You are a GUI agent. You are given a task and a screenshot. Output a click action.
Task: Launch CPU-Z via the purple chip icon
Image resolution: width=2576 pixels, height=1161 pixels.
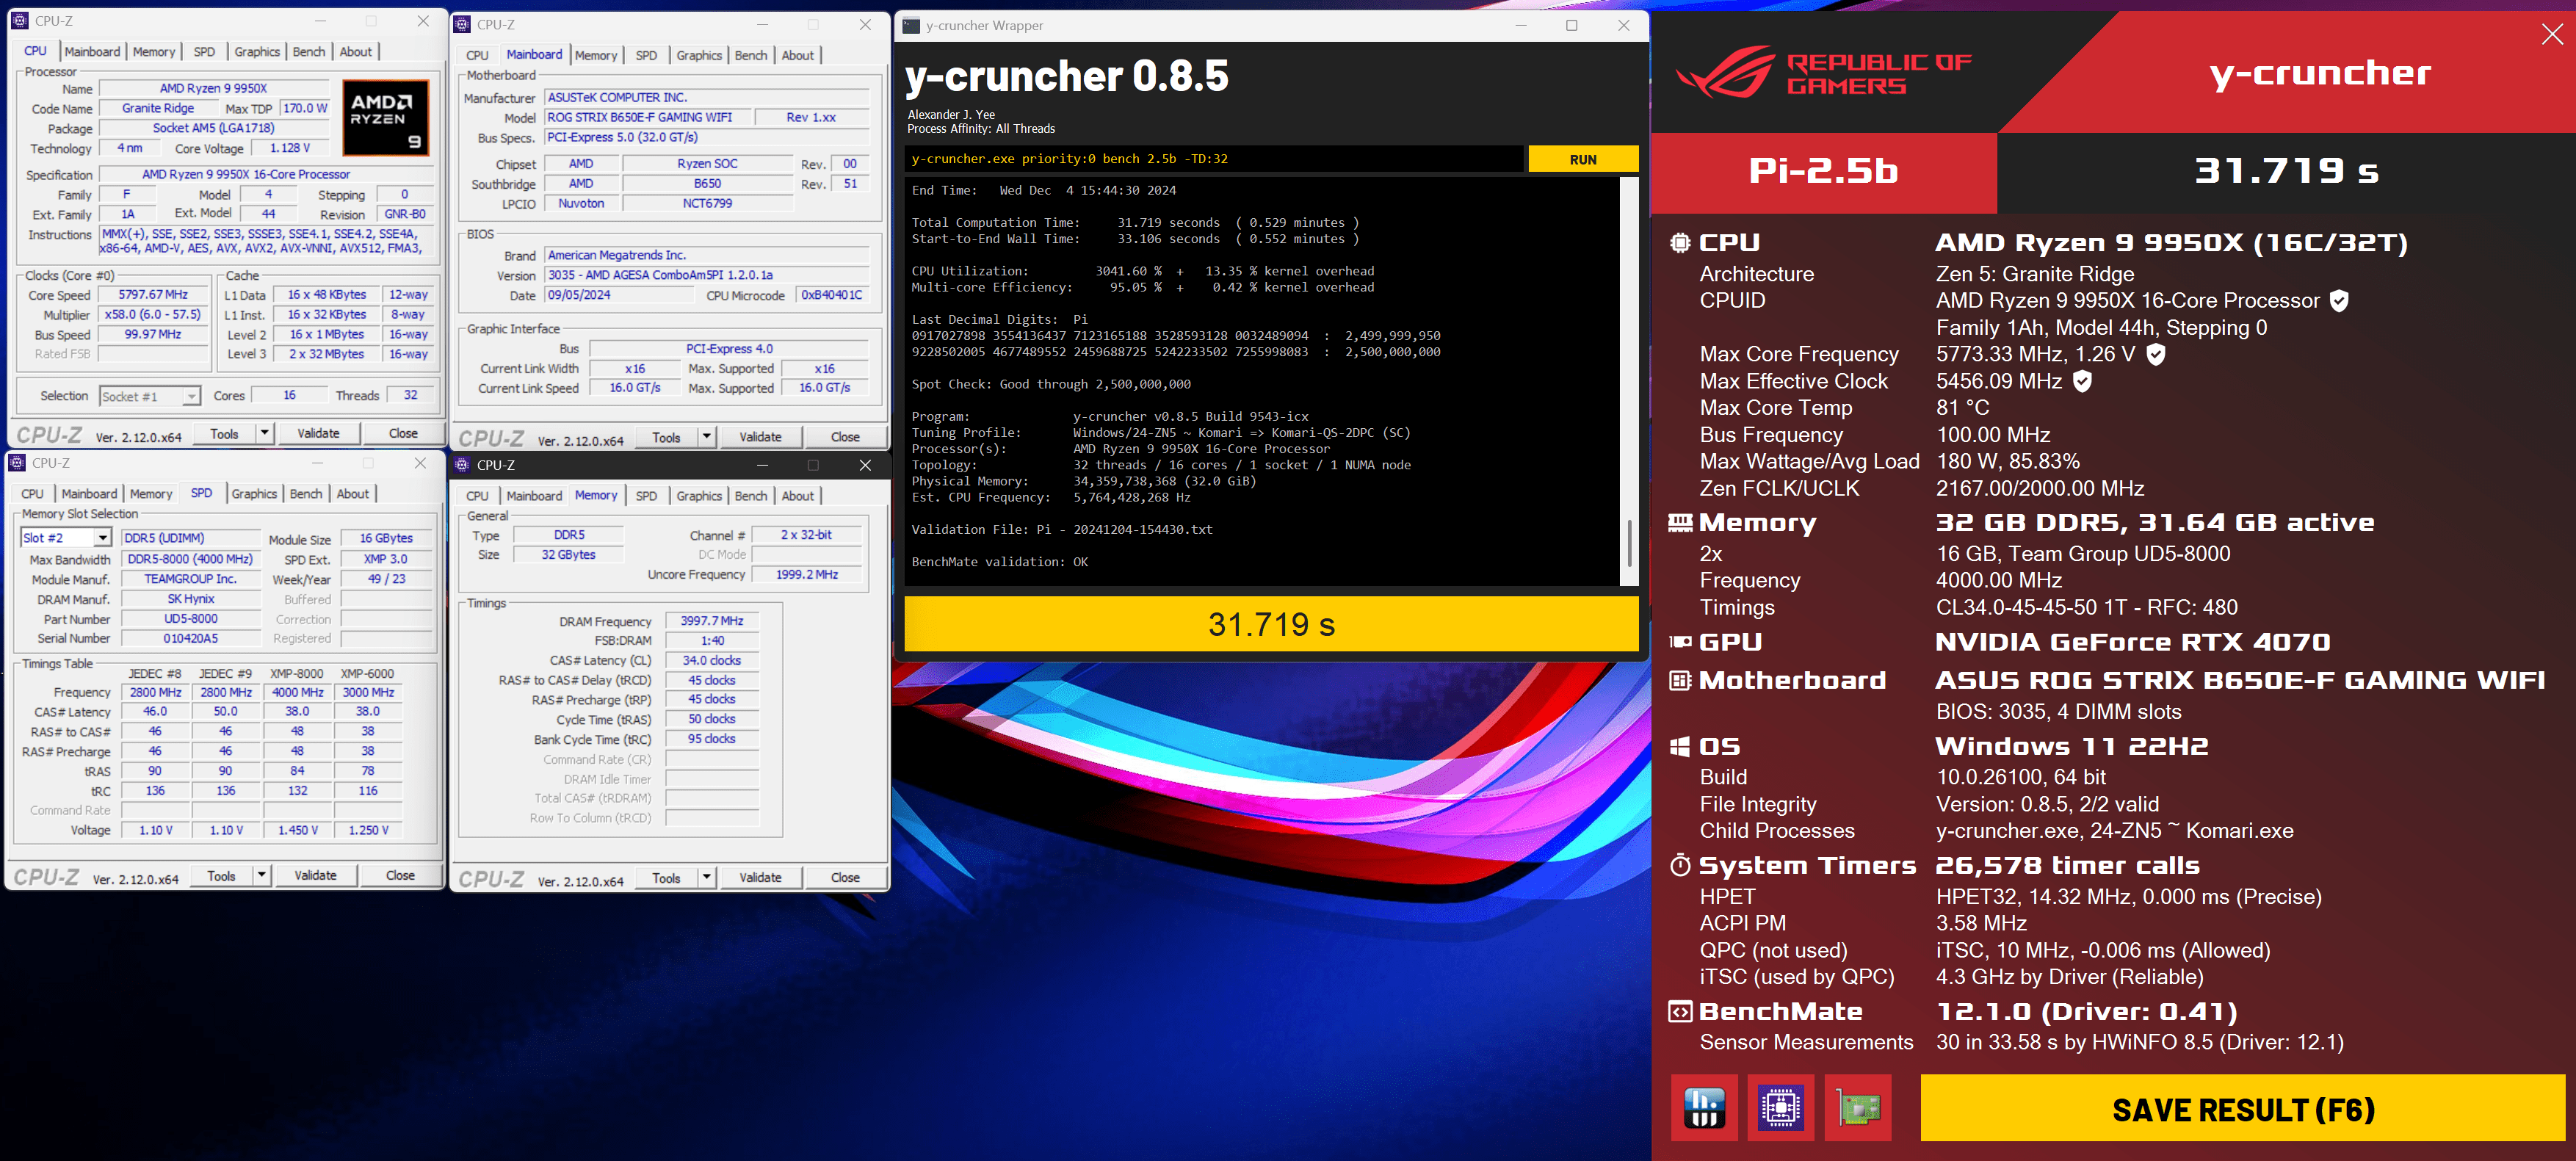[x=1781, y=1107]
